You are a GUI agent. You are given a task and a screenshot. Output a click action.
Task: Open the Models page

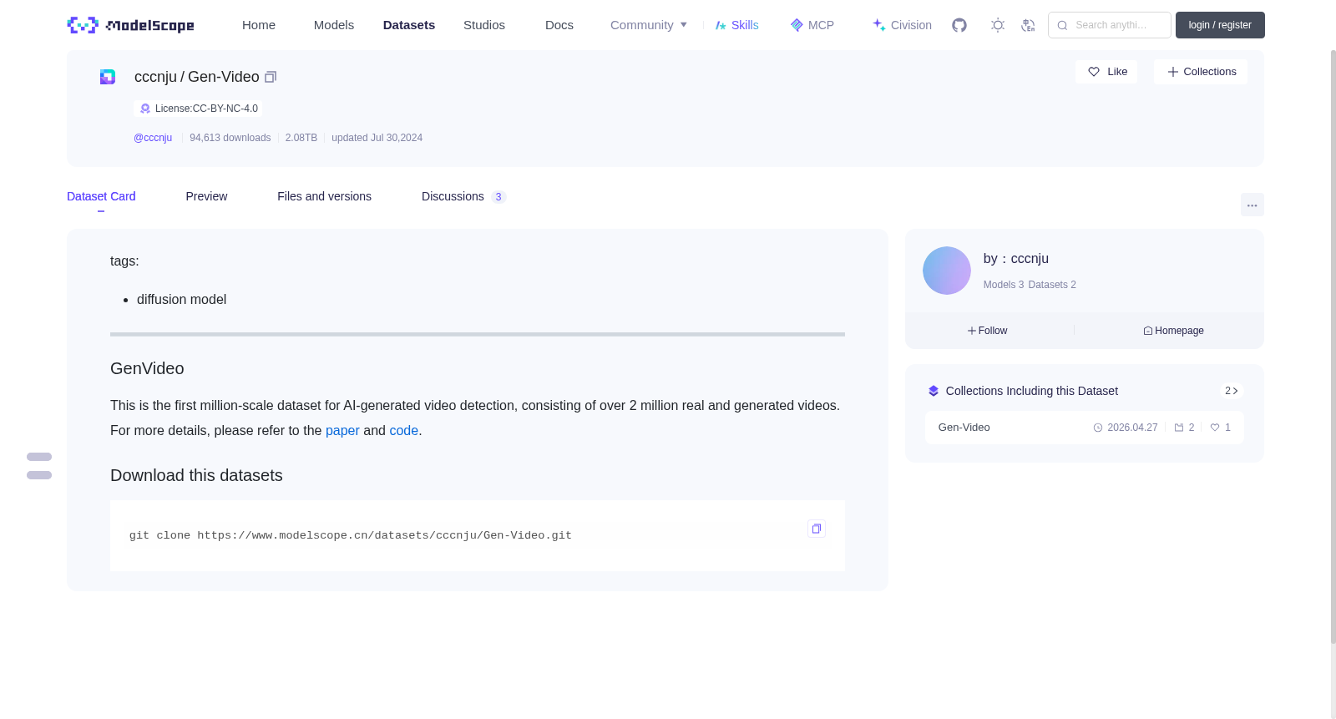(x=334, y=25)
